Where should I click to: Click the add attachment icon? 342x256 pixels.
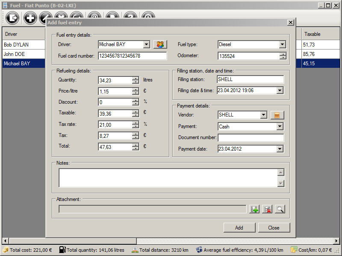pyautogui.click(x=255, y=209)
